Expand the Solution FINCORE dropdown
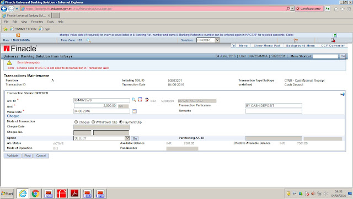The height and width of the screenshot is (199, 353). coord(217,40)
